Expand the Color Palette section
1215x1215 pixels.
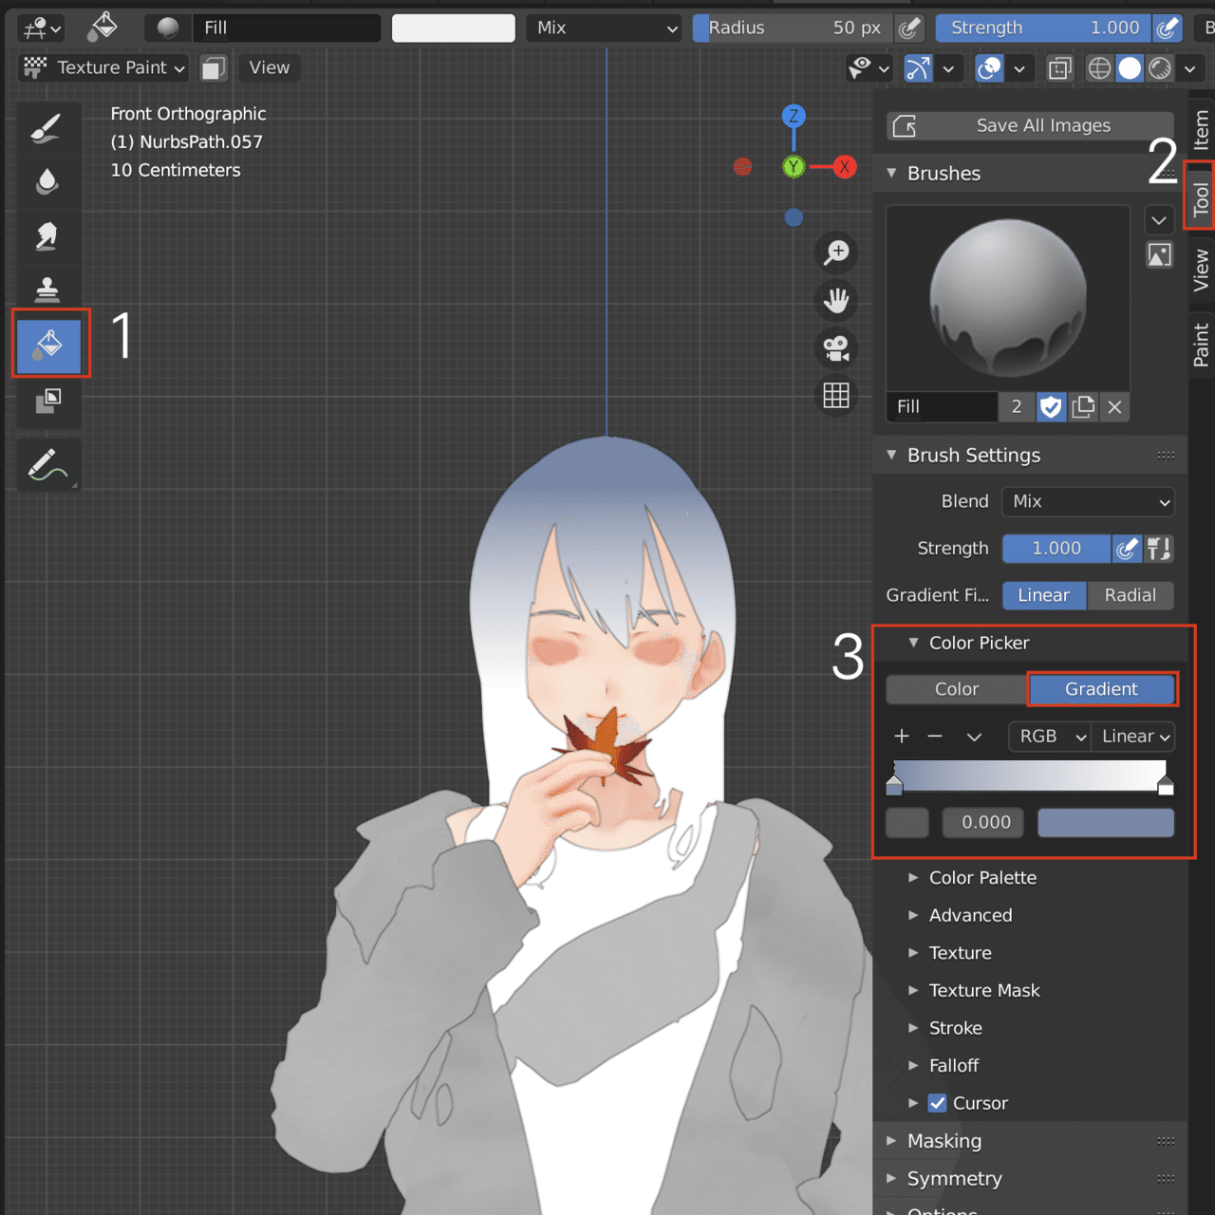(983, 877)
